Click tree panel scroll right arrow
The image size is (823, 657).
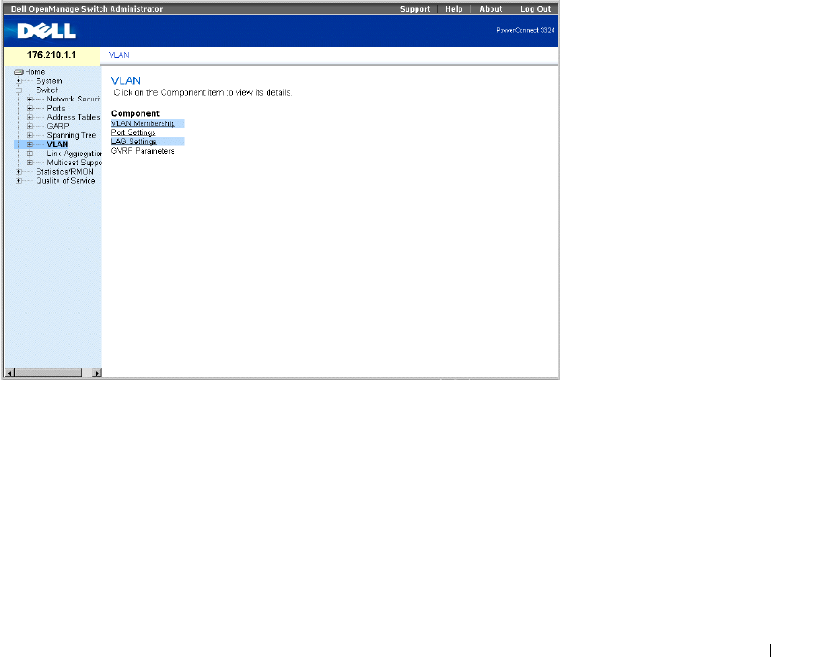coord(97,373)
